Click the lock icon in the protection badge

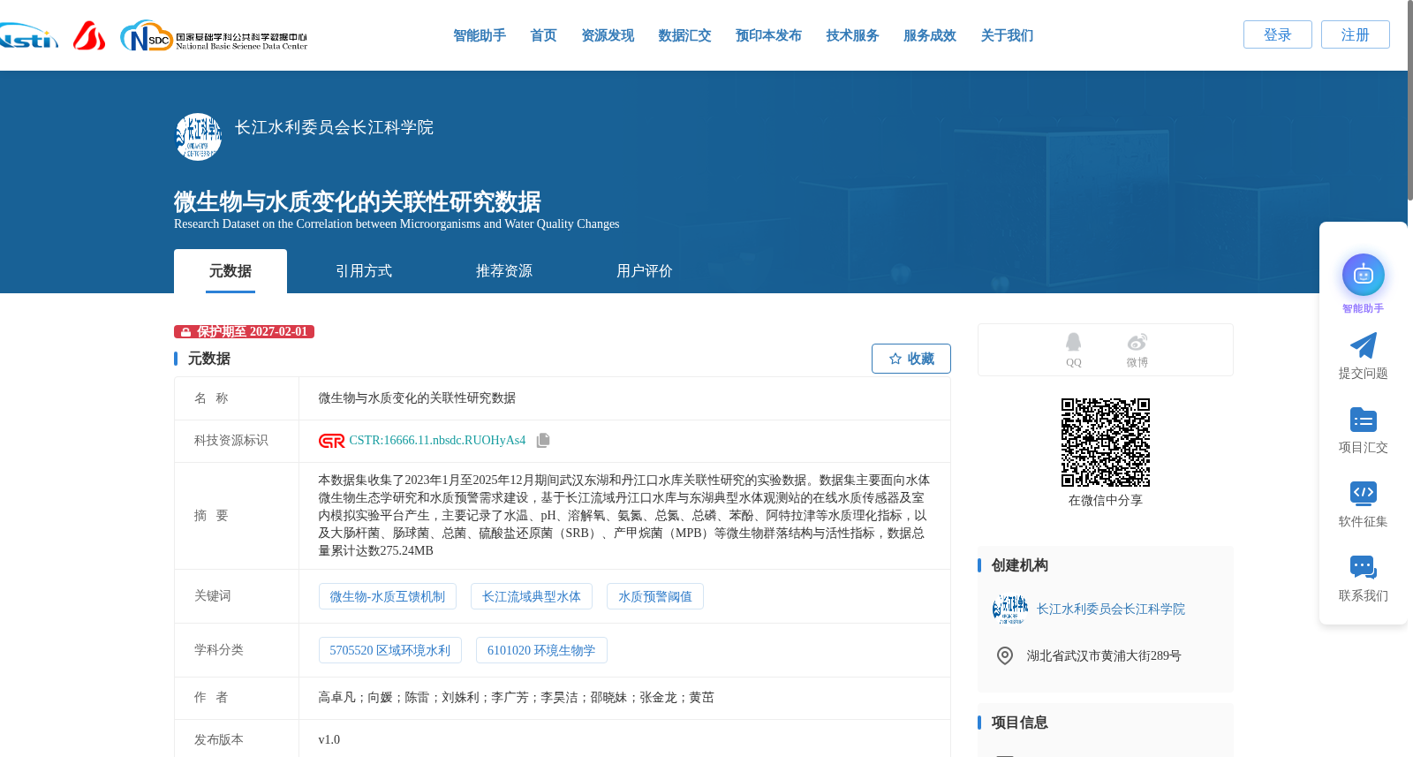(185, 332)
